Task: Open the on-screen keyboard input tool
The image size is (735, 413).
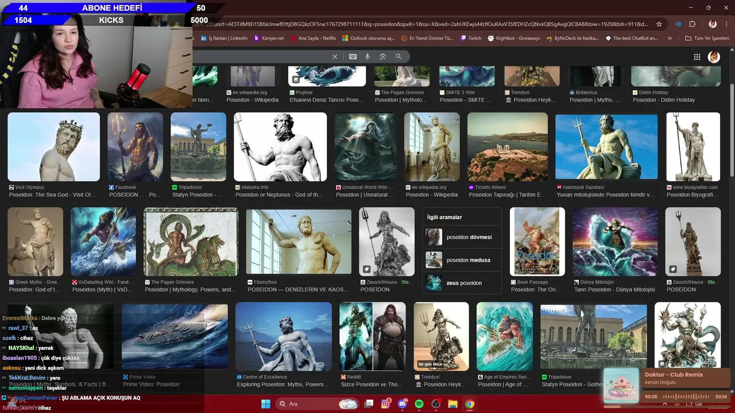Action: [353, 57]
